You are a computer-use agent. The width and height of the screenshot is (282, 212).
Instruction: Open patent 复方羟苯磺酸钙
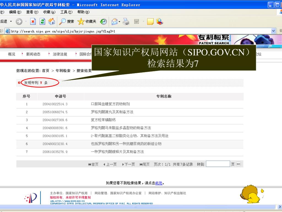point(103,120)
